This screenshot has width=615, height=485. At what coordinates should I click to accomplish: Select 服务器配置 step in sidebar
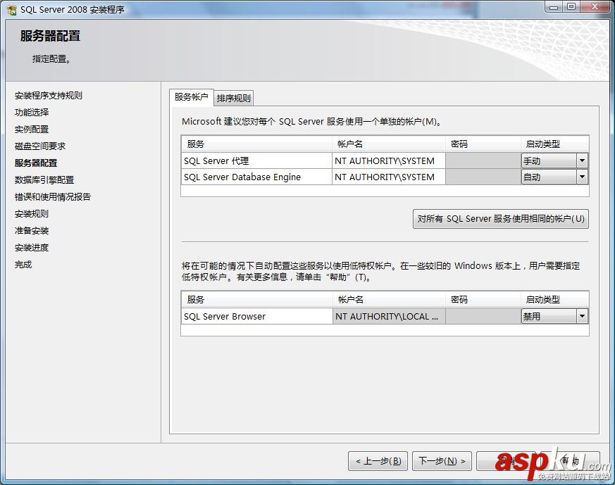36,163
